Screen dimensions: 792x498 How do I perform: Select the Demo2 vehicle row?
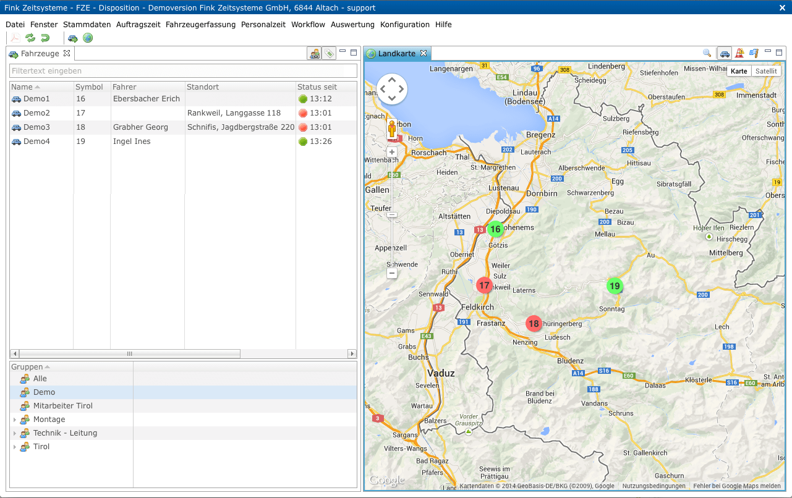pyautogui.click(x=184, y=113)
